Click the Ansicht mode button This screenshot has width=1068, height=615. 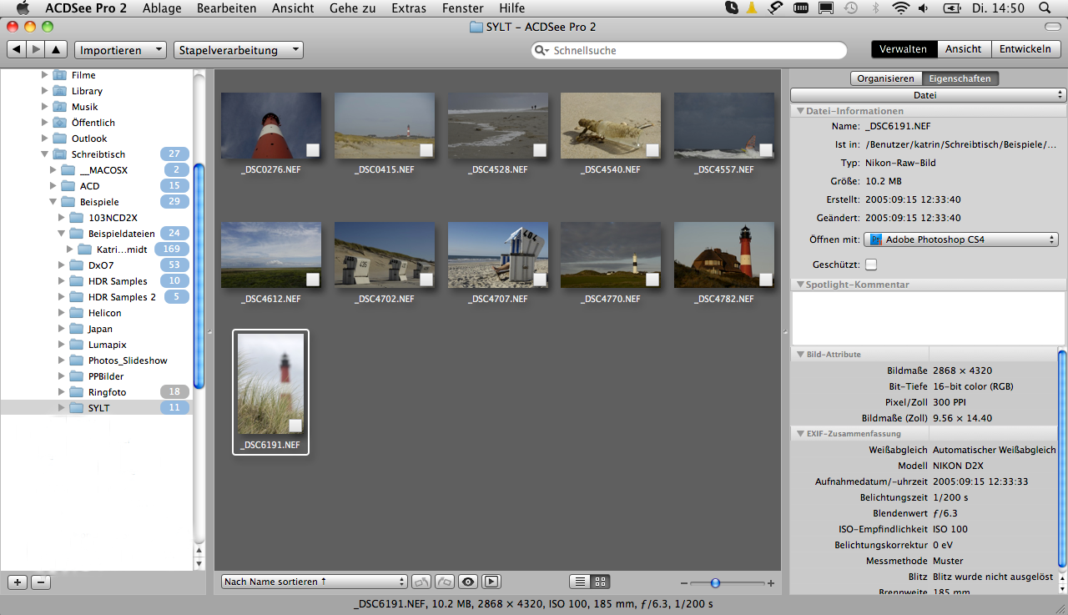pos(963,49)
